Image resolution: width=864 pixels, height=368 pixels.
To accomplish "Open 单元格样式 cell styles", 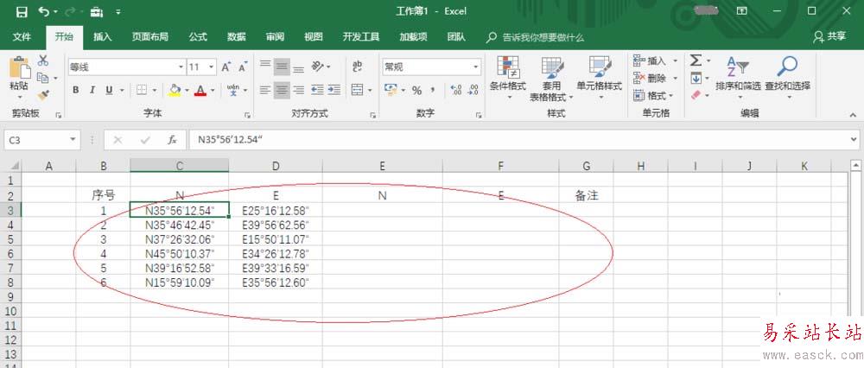I will coord(600,77).
